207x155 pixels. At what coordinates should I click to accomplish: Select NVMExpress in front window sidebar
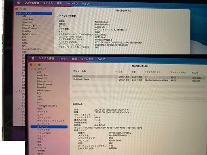point(44,90)
